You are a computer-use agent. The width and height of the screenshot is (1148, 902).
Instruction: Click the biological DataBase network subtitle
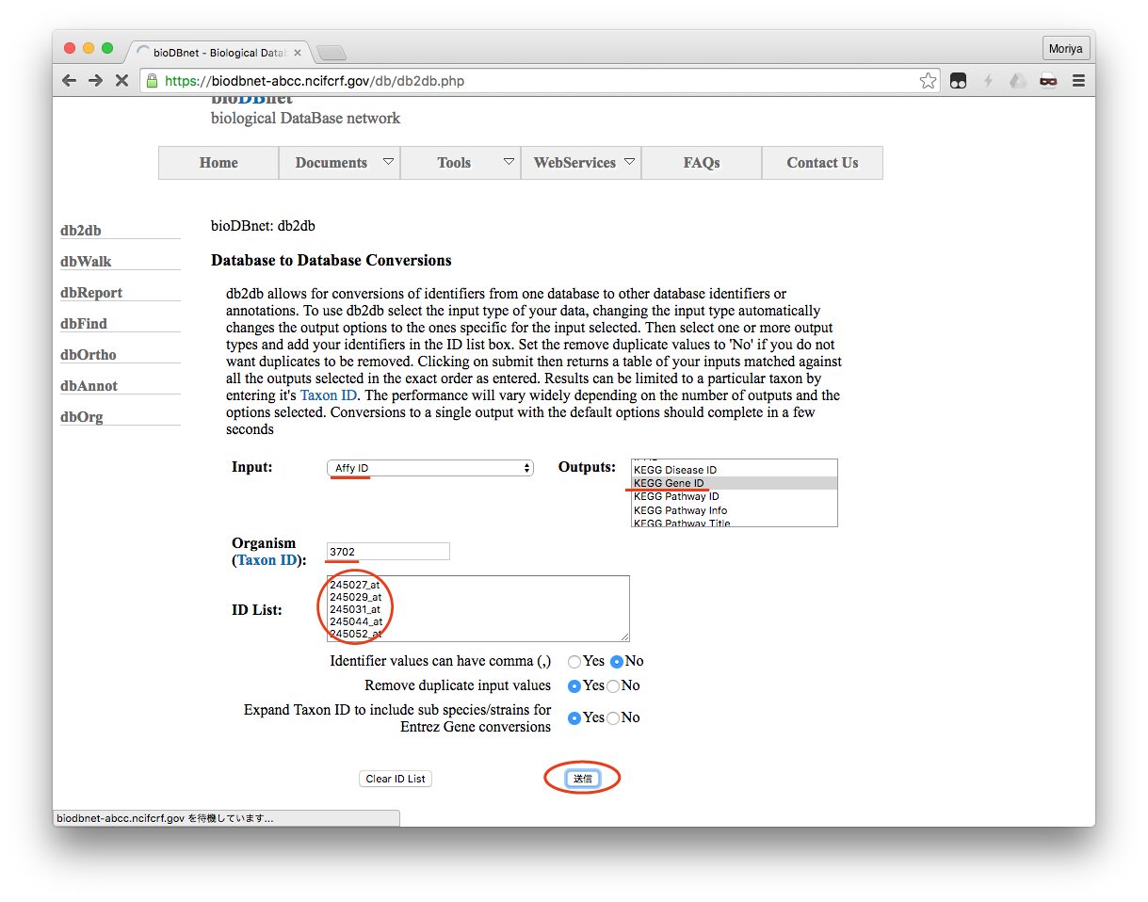coord(305,119)
